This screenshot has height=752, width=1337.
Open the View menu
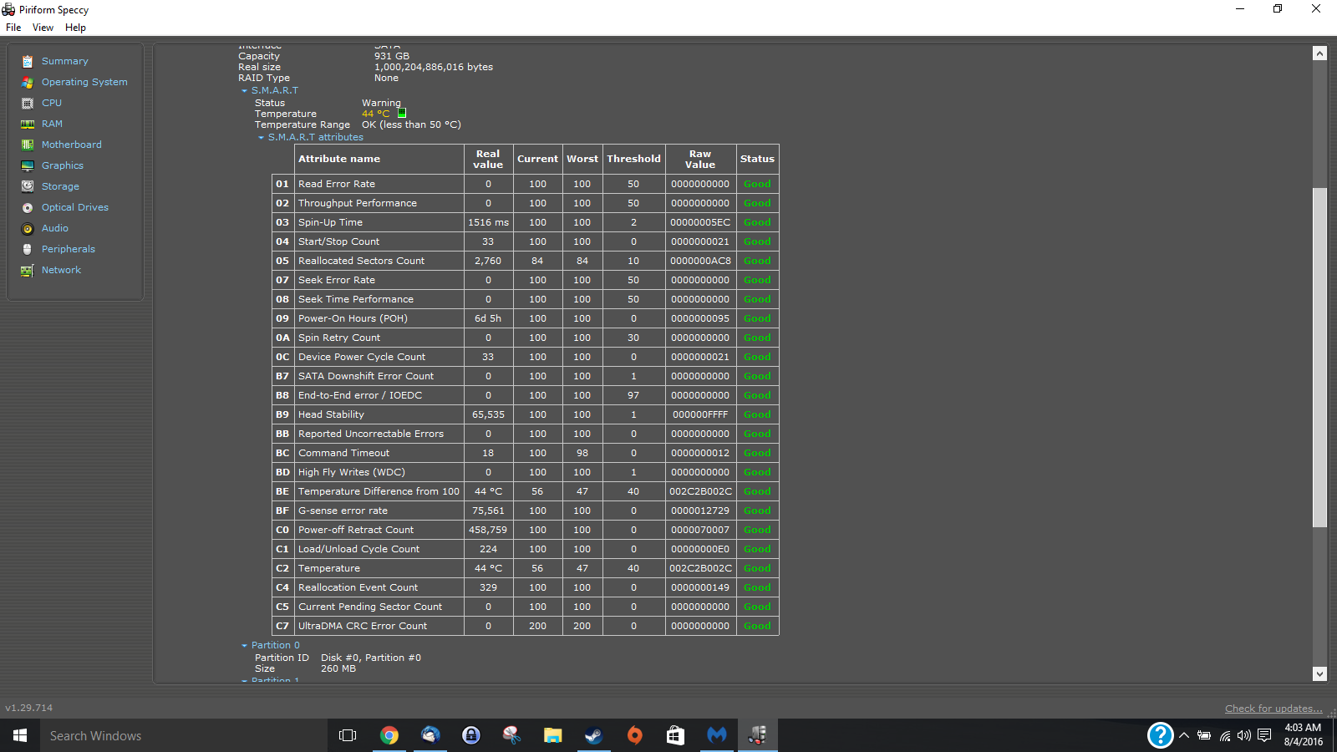[43, 28]
